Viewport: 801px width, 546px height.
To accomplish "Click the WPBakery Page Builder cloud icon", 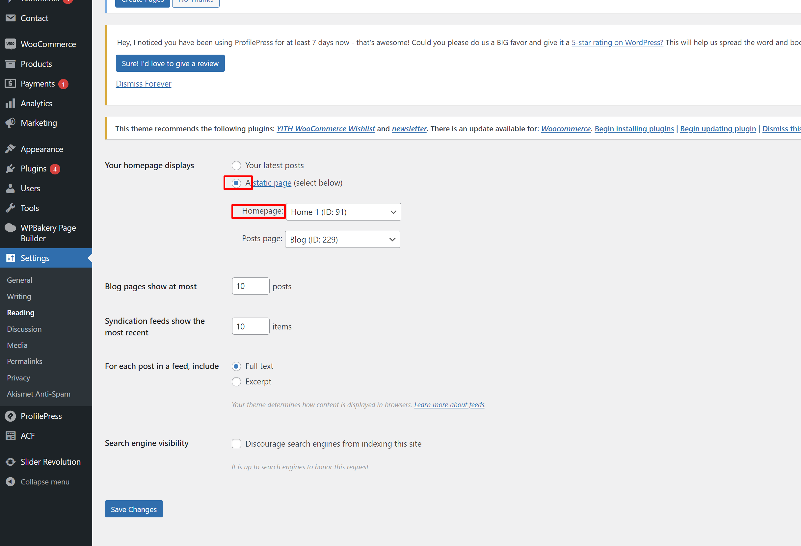I will point(11,228).
